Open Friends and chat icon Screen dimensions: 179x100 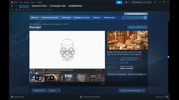point(167,97)
